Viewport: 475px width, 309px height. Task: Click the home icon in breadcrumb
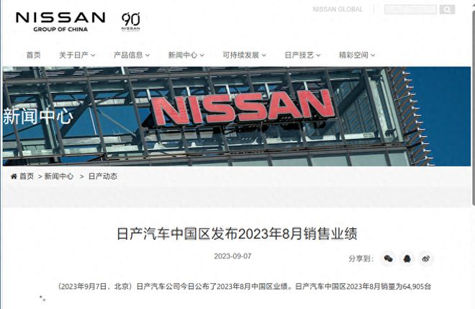point(14,176)
